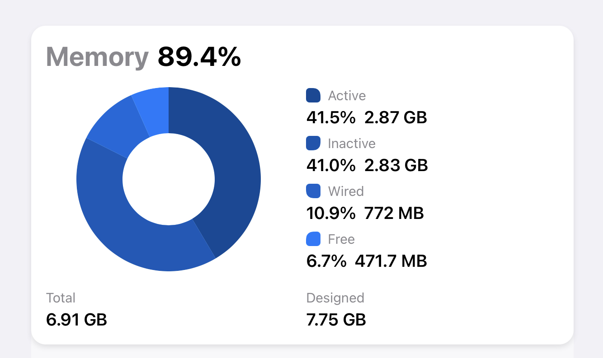Click the Active legend color swatch

pyautogui.click(x=313, y=95)
